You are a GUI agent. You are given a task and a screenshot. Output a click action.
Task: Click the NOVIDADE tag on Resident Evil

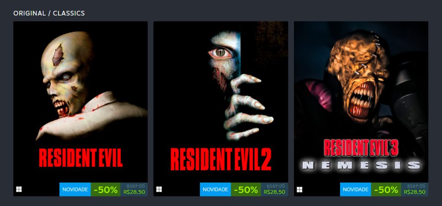click(x=75, y=189)
